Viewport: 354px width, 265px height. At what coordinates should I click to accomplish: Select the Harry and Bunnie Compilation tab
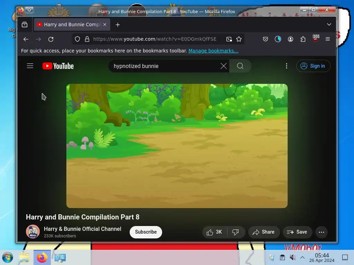point(72,24)
